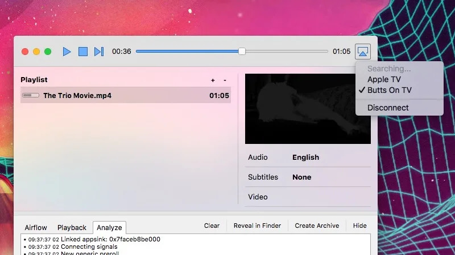The height and width of the screenshot is (255, 455).
Task: Choose Apple TV from device menu
Action: click(x=384, y=79)
